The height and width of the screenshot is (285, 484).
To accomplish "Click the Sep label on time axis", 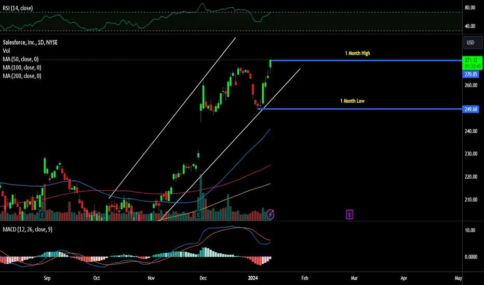I will tap(47, 278).
